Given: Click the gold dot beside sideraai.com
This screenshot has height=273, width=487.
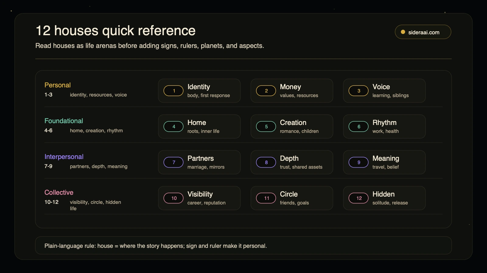Looking at the screenshot, I should coord(403,32).
